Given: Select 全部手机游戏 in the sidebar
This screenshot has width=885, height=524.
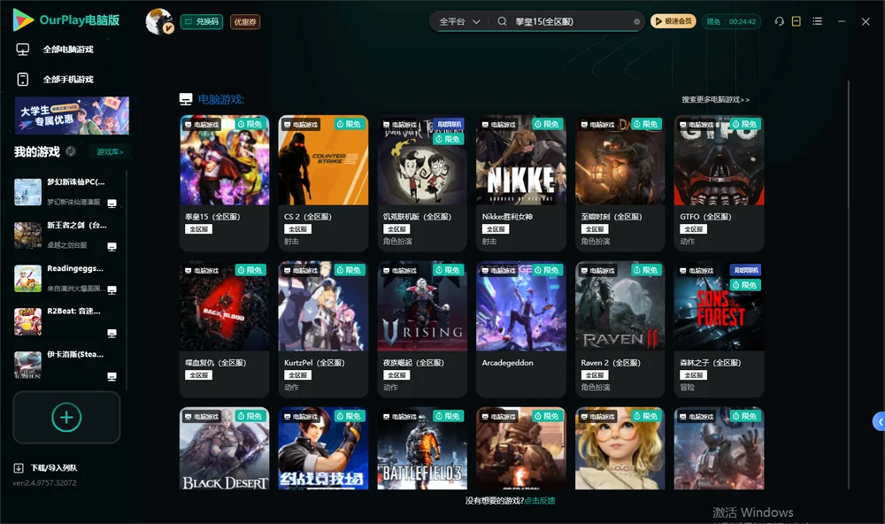Looking at the screenshot, I should (x=68, y=80).
